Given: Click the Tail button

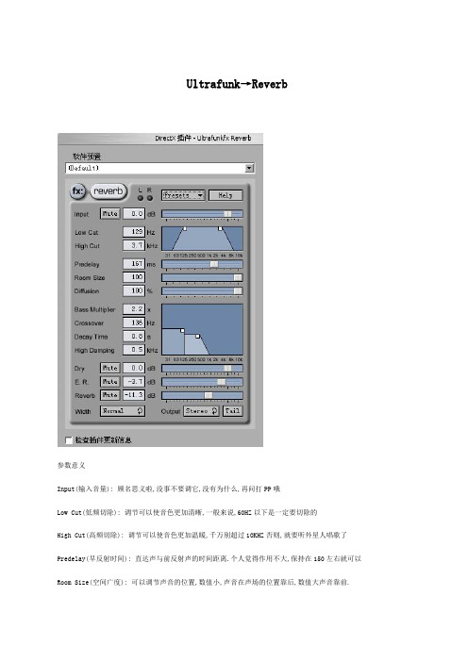Looking at the screenshot, I should pos(233,411).
